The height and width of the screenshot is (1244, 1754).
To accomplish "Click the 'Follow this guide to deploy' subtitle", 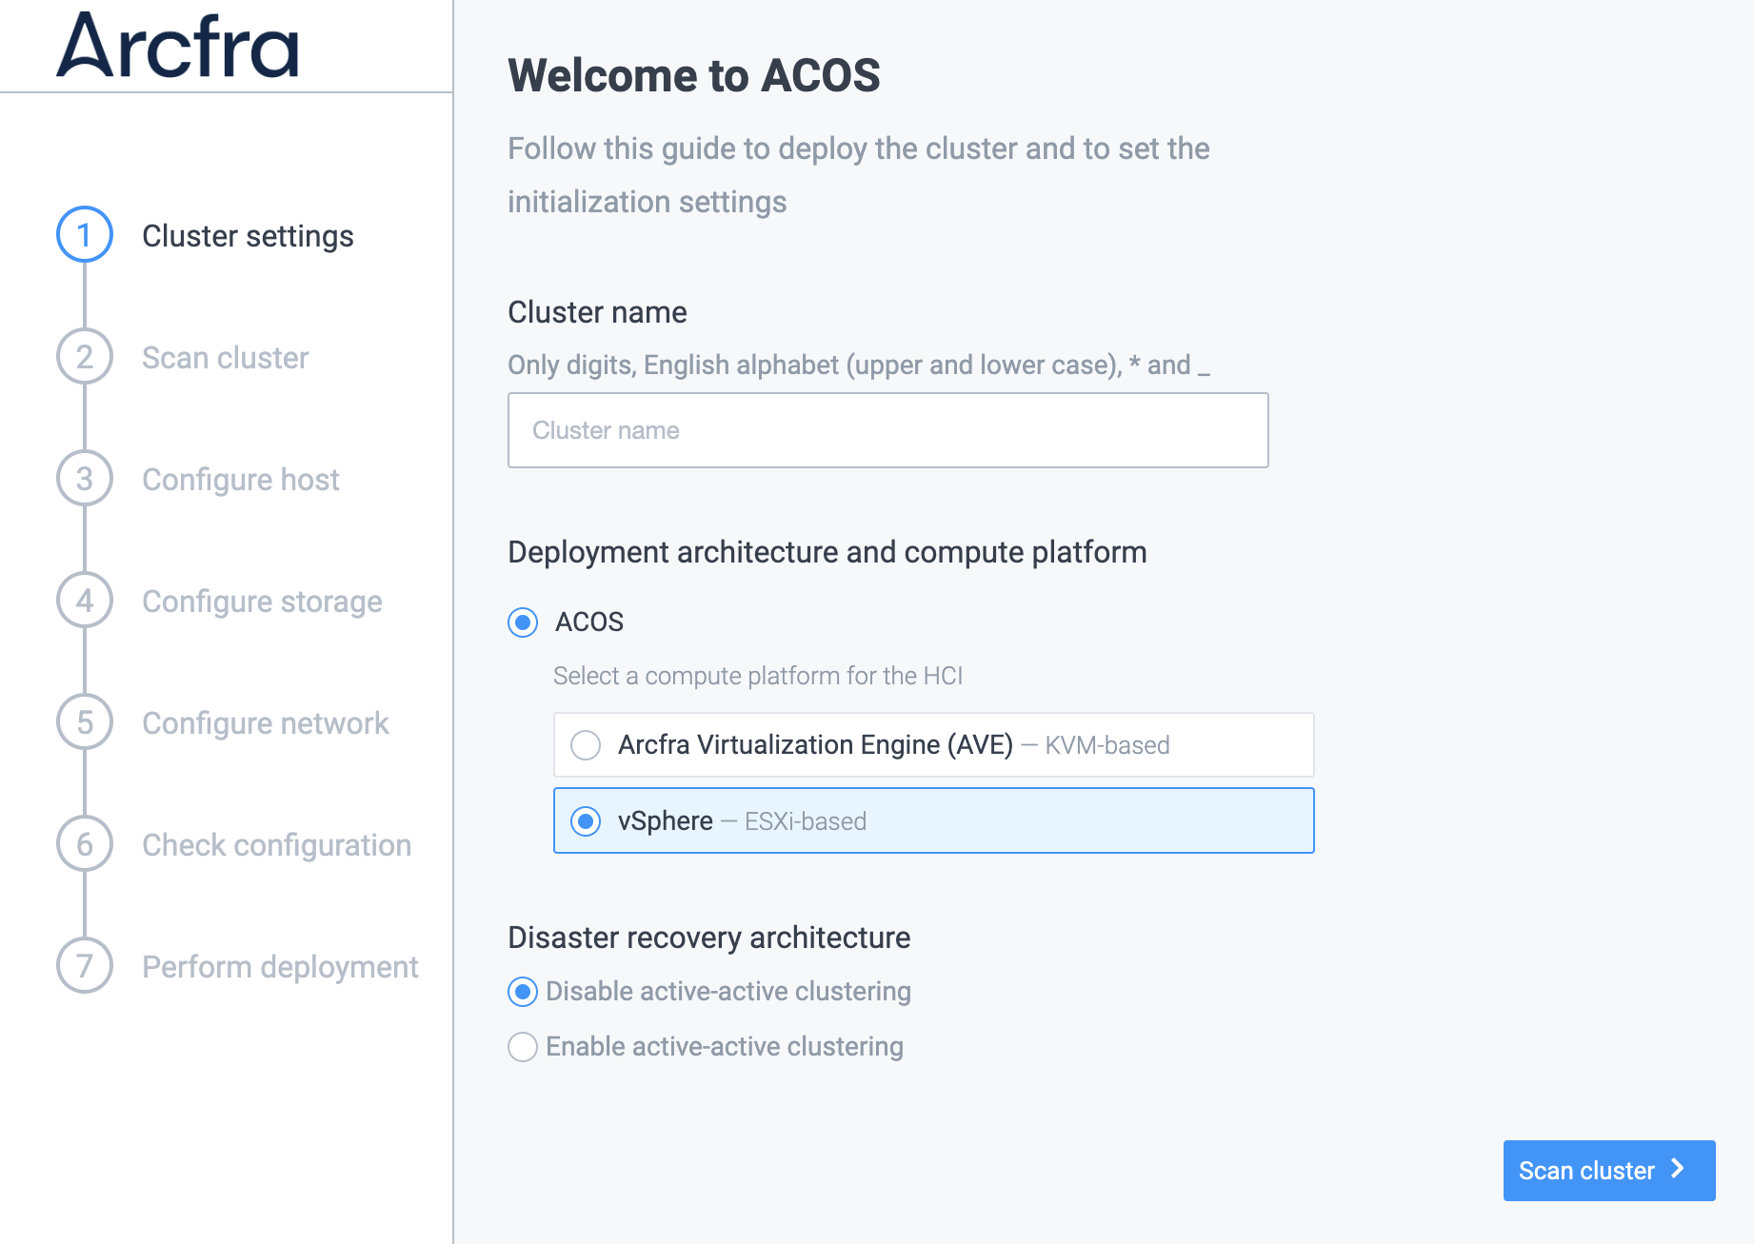I will pyautogui.click(x=859, y=175).
